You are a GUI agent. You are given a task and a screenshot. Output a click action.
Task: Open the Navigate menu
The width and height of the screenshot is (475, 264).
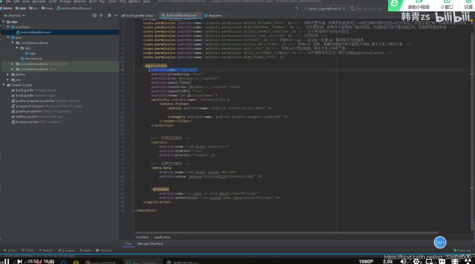tap(39, 1)
